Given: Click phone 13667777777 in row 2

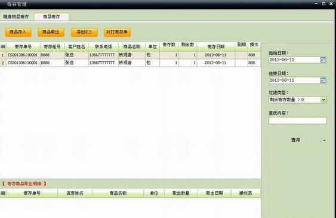Looking at the screenshot, I should tap(102, 63).
